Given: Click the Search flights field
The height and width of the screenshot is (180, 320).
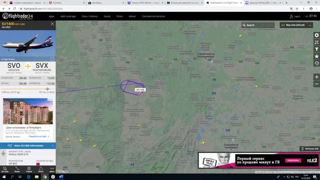Looking at the screenshot, I should click(259, 25).
